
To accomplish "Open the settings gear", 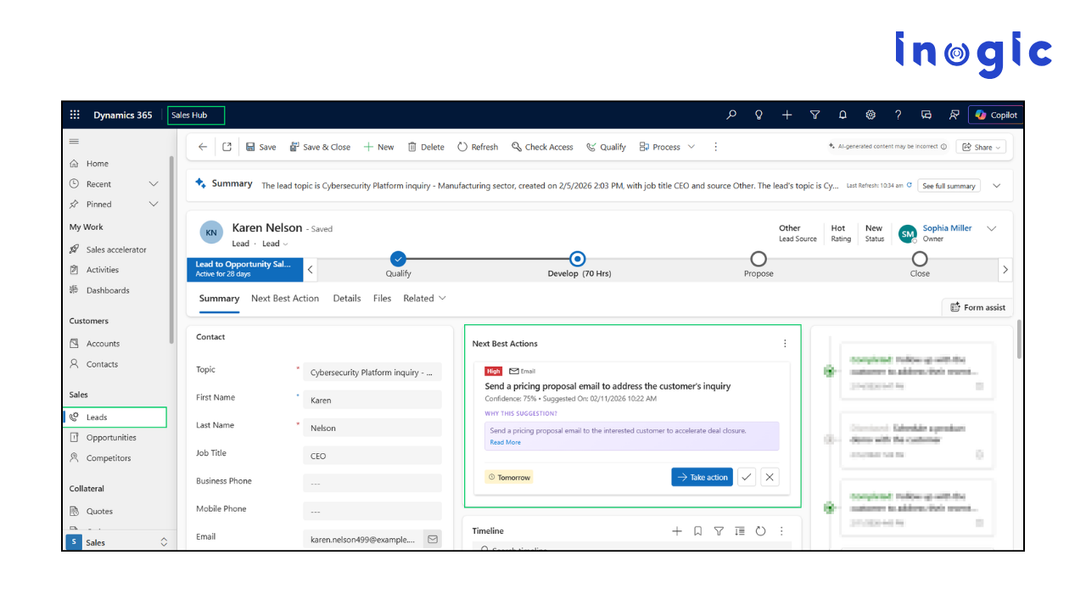I will pyautogui.click(x=870, y=115).
